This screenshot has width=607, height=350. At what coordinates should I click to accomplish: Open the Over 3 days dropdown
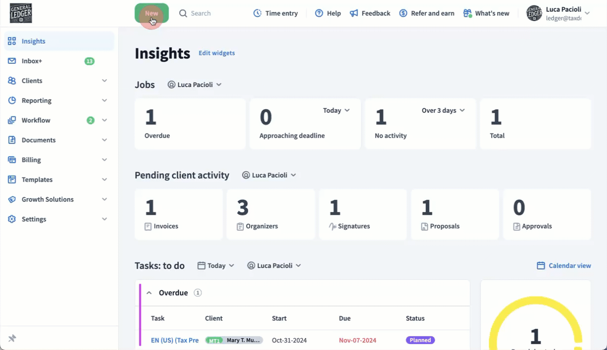pyautogui.click(x=443, y=110)
